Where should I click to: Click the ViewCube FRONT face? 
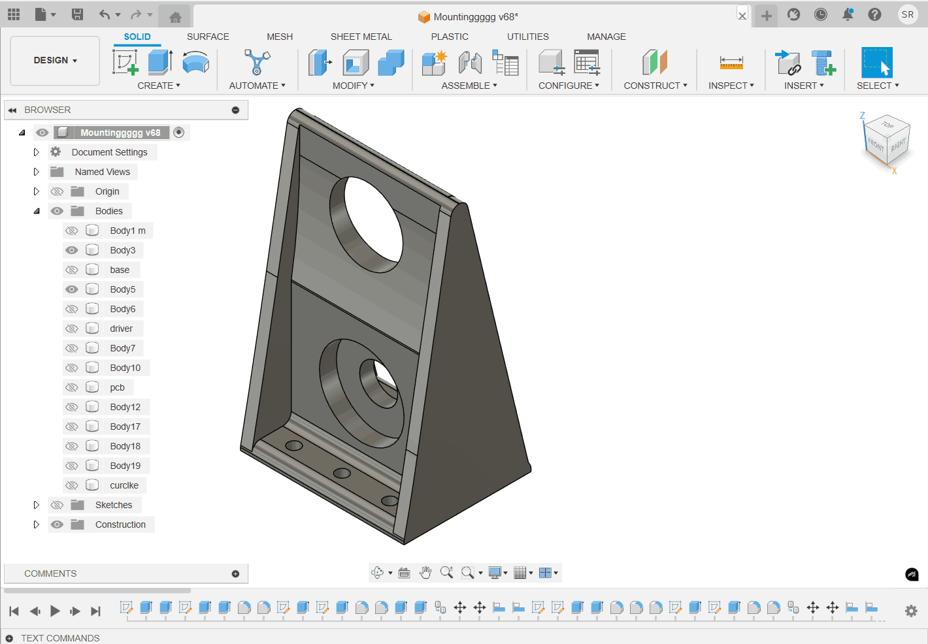[876, 144]
